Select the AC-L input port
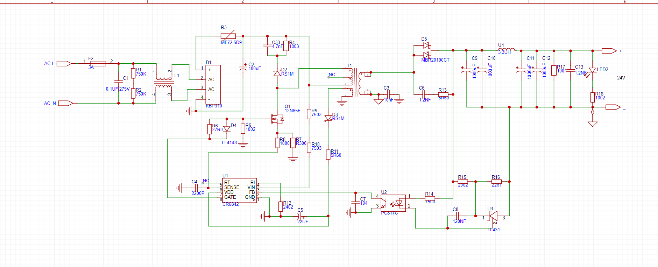Viewport: 658px width, 267px height. point(64,64)
